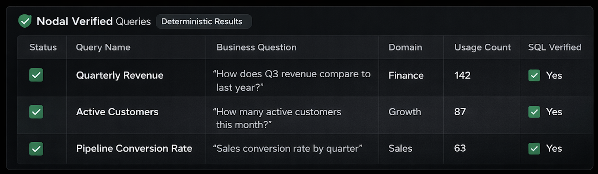Click SQL Verified check for Pipeline Conversion Rate
Viewport: 598px width, 174px height.
click(534, 149)
